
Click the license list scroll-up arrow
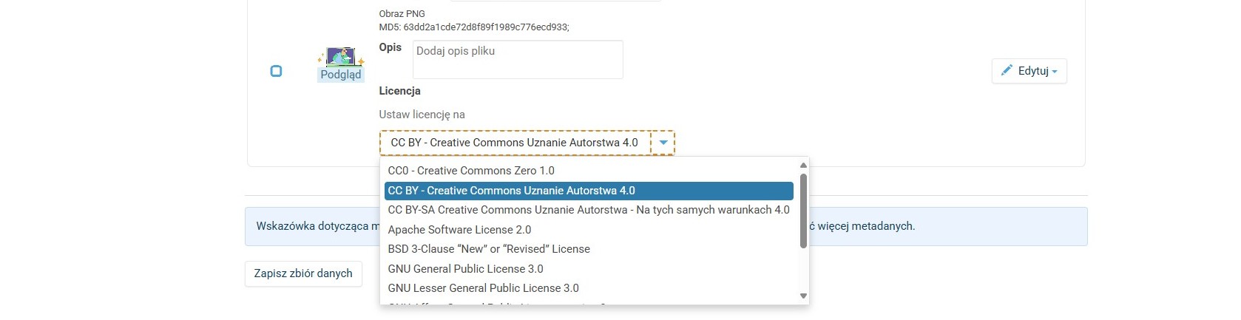803,166
